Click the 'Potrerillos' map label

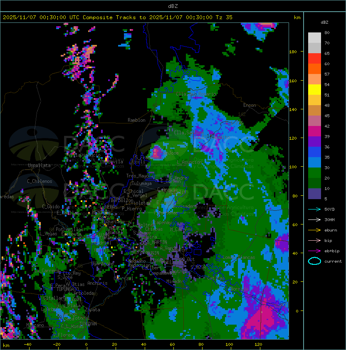coord(69,229)
